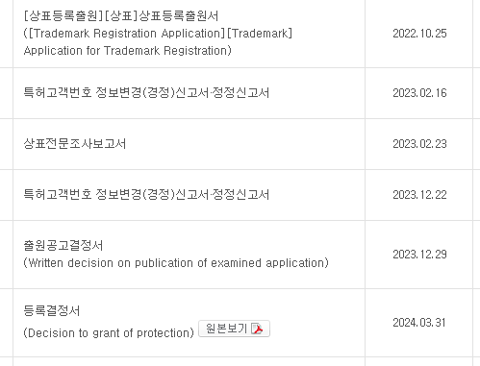Click the 'Decision to grant of protection' text
The image size is (480, 366).
point(109,333)
